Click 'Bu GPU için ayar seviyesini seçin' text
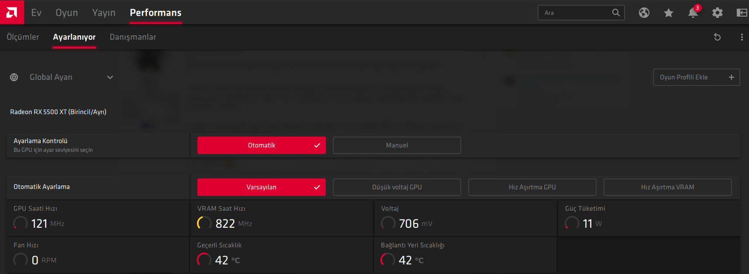This screenshot has width=749, height=274. 53,150
